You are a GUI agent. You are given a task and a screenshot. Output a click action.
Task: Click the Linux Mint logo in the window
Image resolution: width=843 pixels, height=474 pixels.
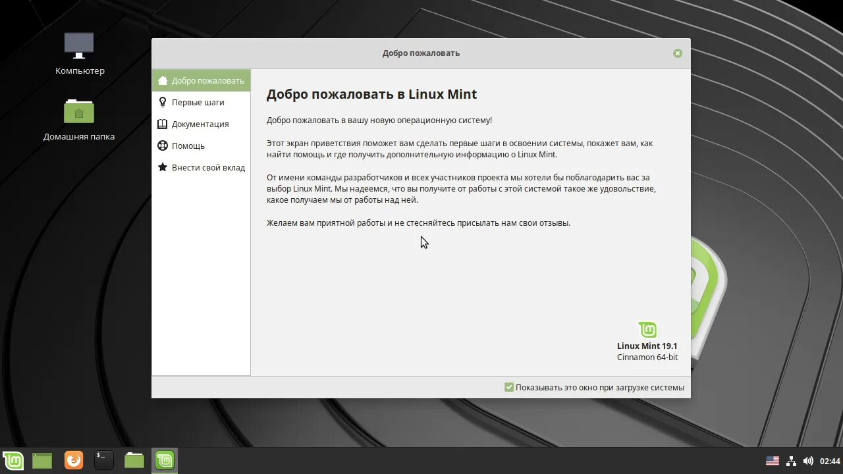(647, 329)
